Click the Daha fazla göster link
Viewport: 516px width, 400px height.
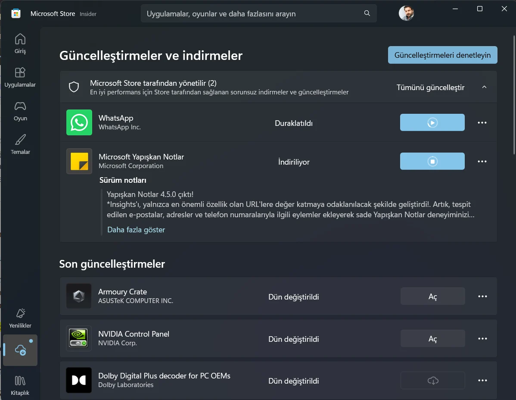(x=136, y=229)
